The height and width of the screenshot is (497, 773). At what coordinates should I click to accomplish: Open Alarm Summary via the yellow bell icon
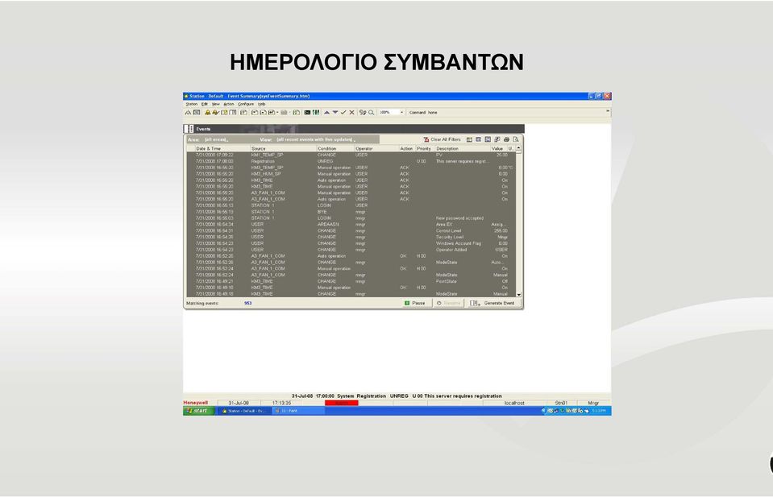[207, 112]
